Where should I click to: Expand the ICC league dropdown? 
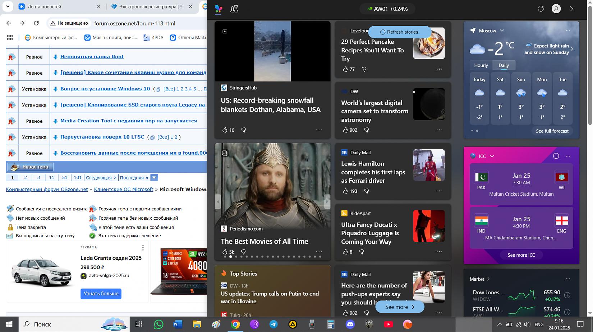[x=492, y=156]
